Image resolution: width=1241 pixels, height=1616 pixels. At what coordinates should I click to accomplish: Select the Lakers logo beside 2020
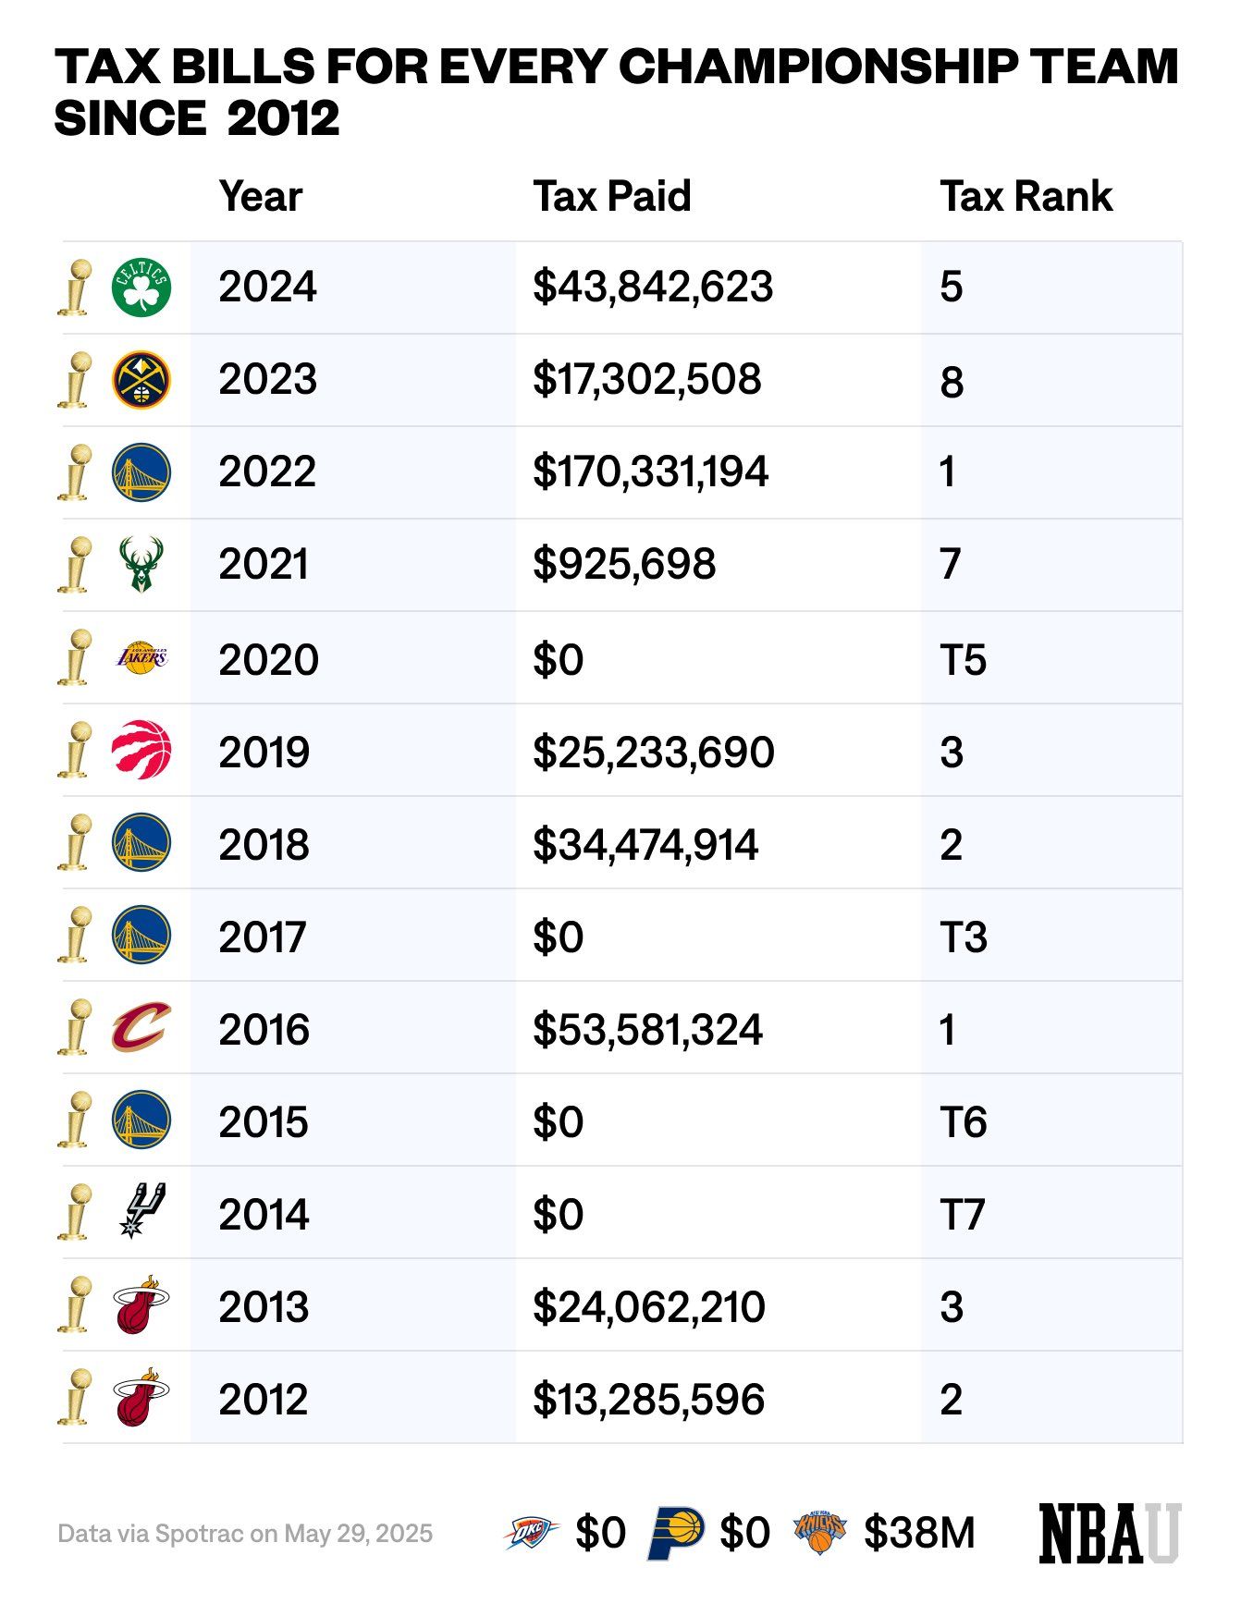141,657
